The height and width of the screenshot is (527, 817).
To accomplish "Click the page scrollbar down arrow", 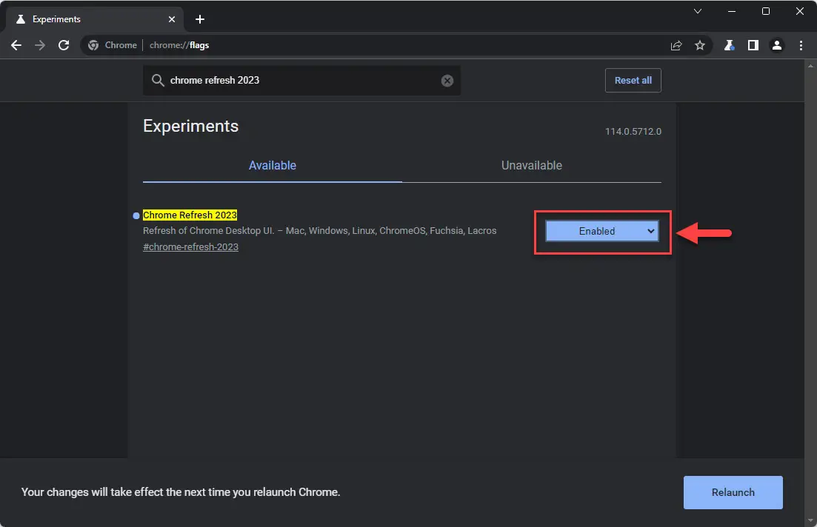I will coord(810,520).
